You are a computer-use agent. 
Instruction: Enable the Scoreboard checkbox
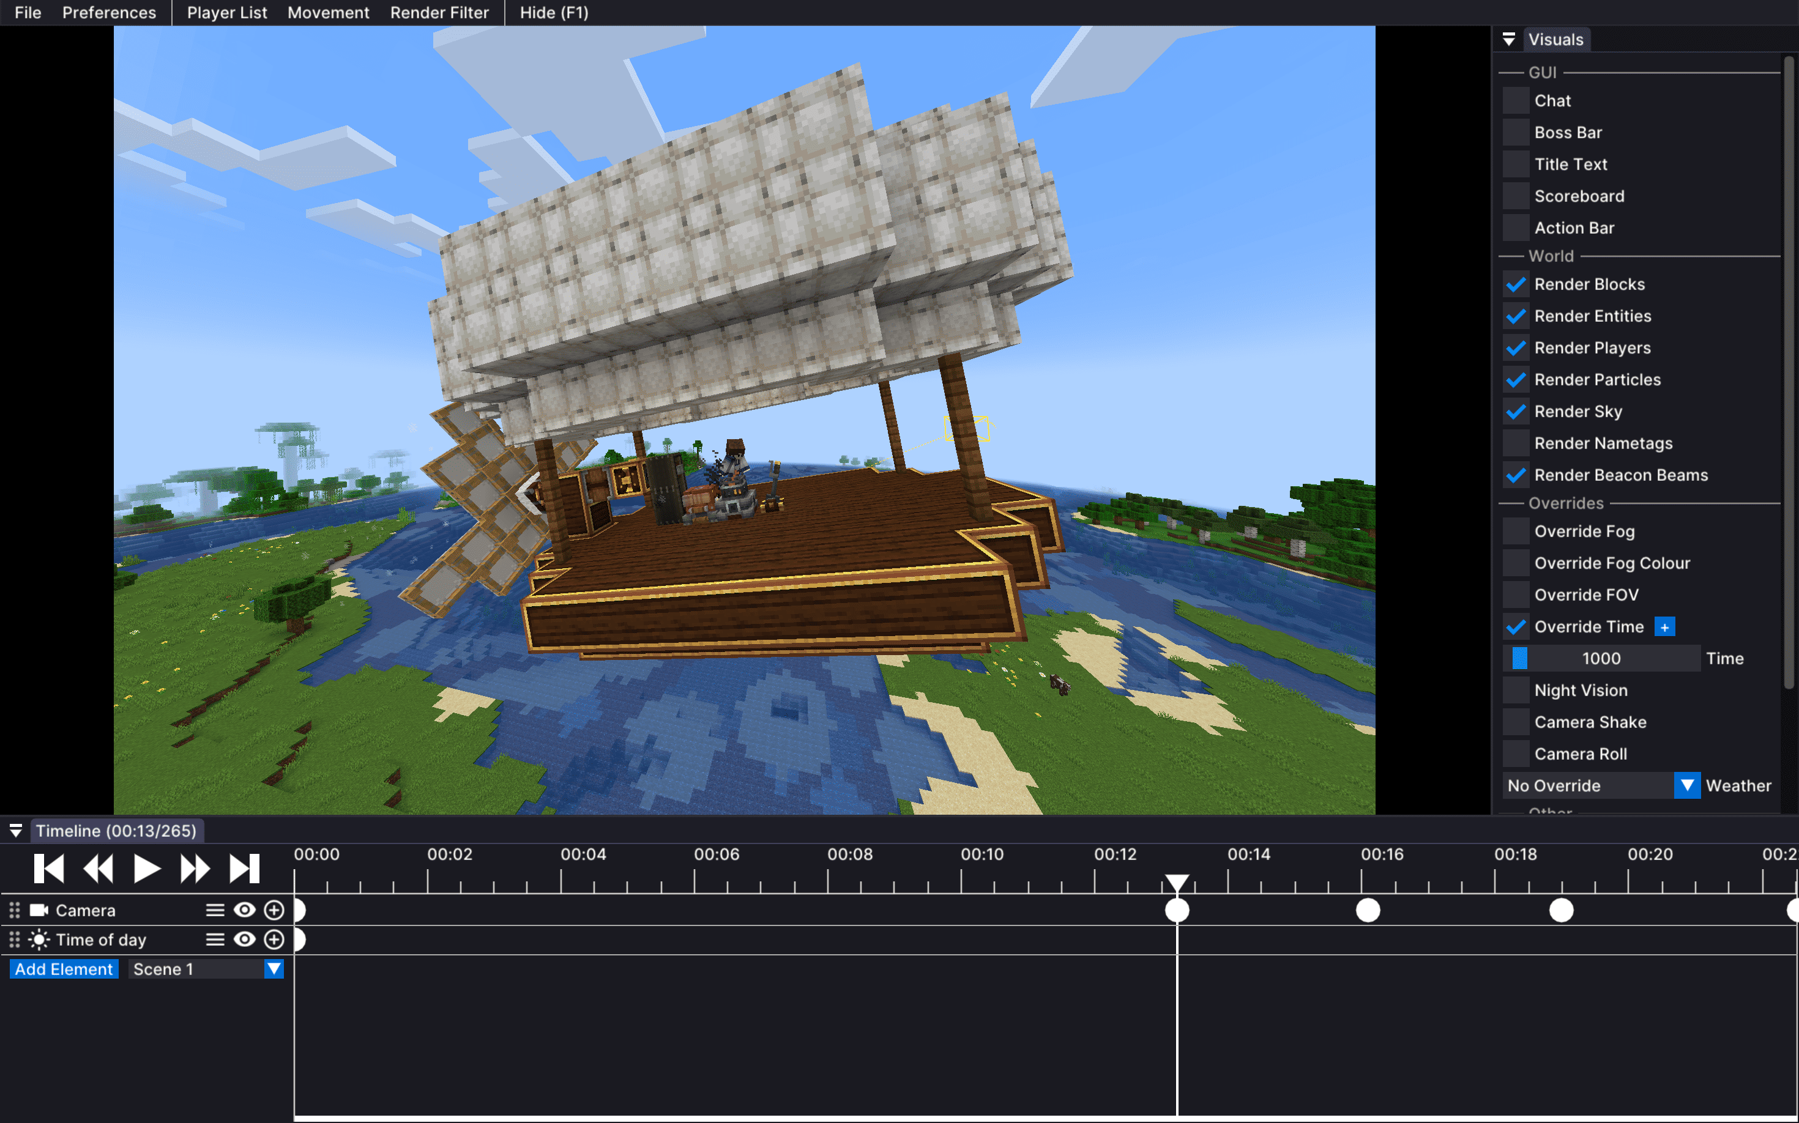tap(1516, 196)
